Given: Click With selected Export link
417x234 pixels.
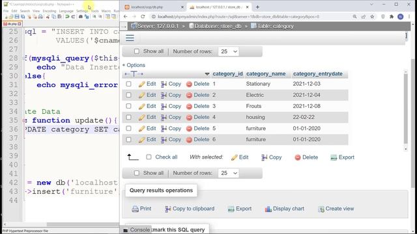Looking at the screenshot, I should pos(342,157).
